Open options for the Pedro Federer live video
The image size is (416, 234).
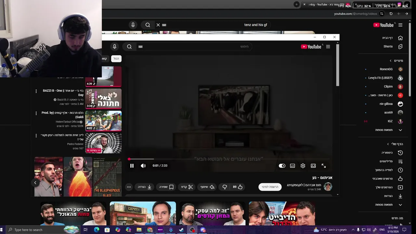click(36, 135)
